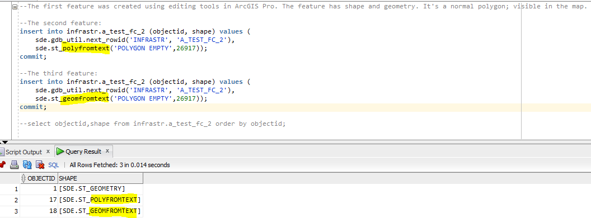The height and width of the screenshot is (218, 591).
Task: Place cursor on '--The third feature:' comment
Action: click(x=59, y=73)
